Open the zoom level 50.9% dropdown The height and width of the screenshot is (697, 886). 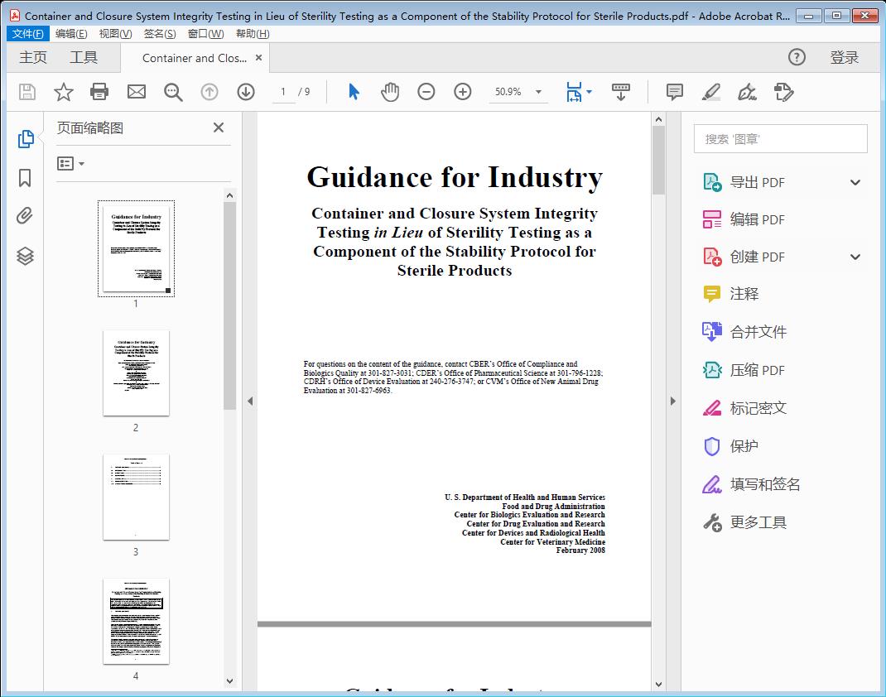[538, 92]
